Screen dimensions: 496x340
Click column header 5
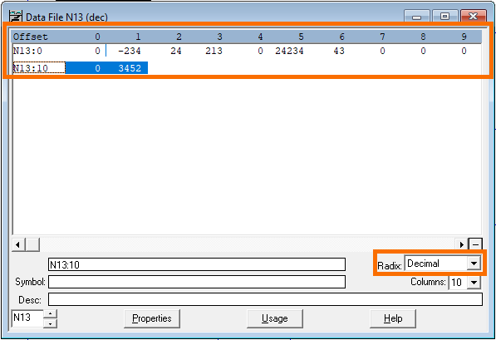tap(301, 37)
